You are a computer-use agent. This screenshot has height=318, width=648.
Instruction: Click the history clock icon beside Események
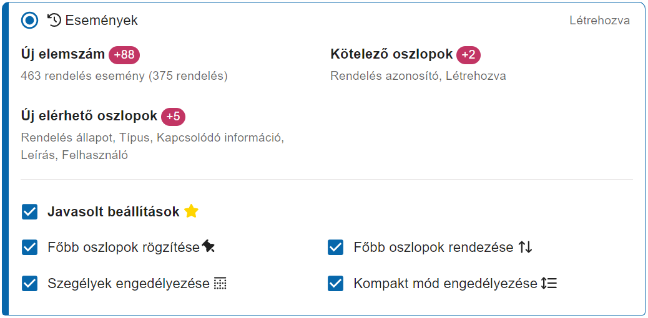54,20
